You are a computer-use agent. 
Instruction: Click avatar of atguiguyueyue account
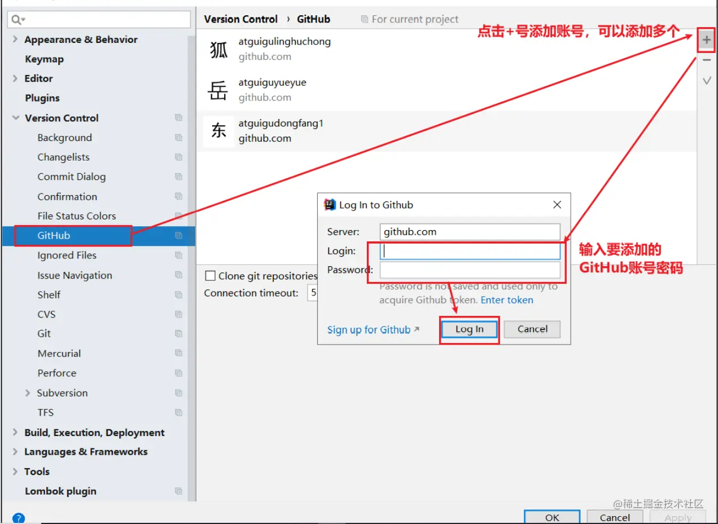218,90
